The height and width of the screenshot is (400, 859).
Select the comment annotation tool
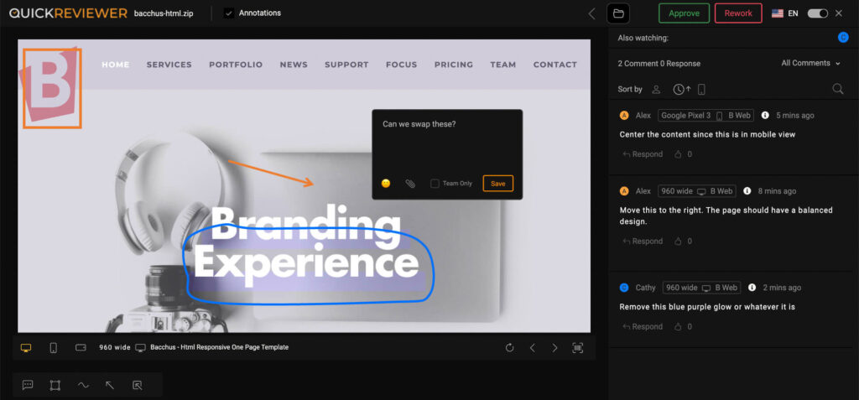[x=28, y=385]
